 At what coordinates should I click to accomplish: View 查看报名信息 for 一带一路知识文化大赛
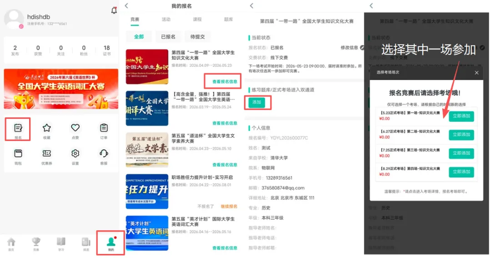[x=225, y=81]
